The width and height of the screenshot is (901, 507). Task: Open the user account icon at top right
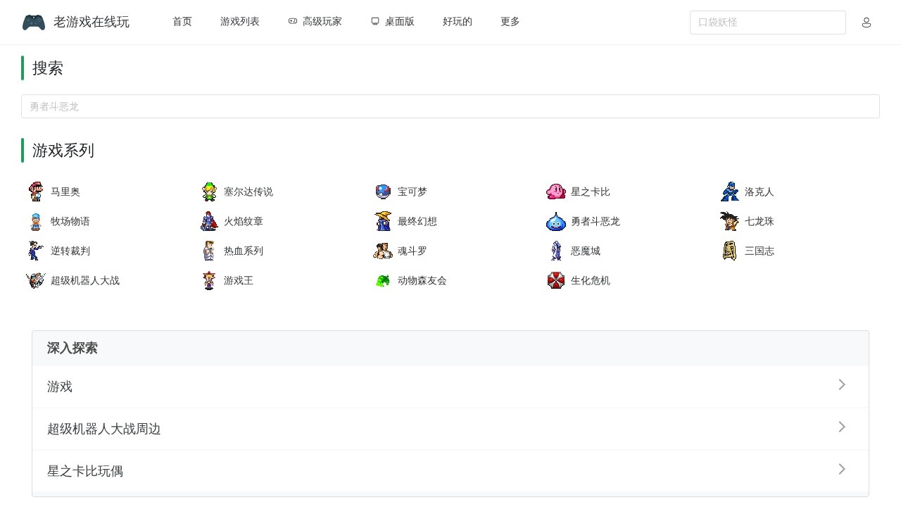pos(867,22)
